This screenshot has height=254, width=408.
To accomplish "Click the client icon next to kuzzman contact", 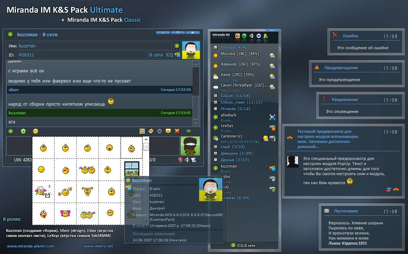I will click(272, 168).
